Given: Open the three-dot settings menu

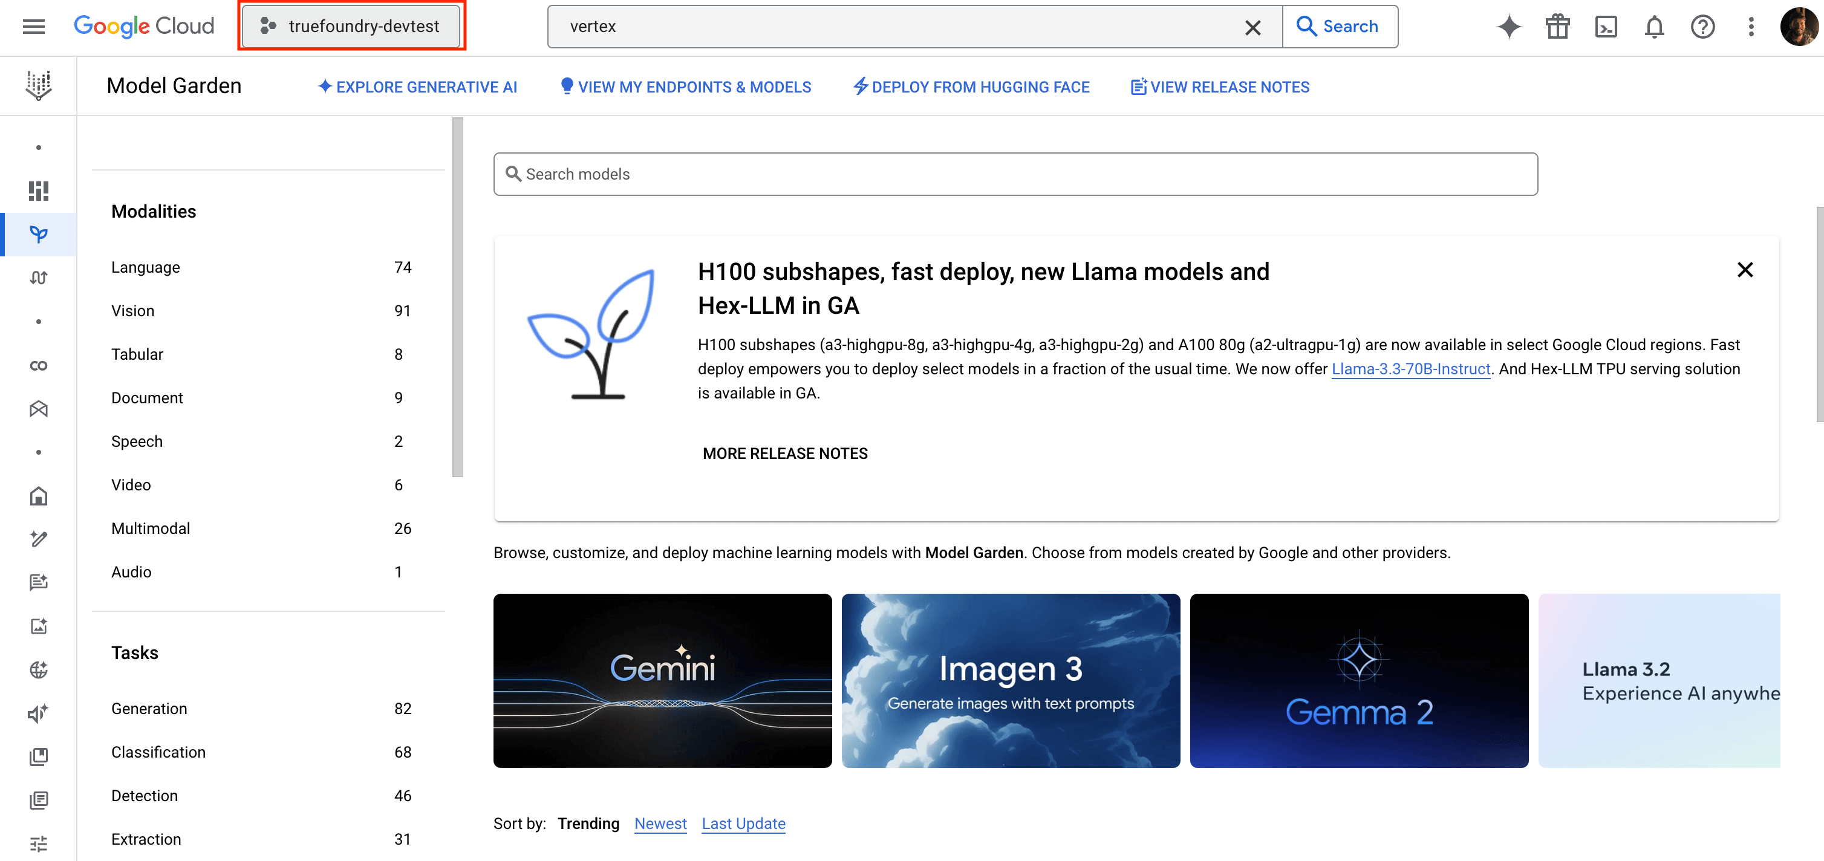Looking at the screenshot, I should click(x=1750, y=27).
